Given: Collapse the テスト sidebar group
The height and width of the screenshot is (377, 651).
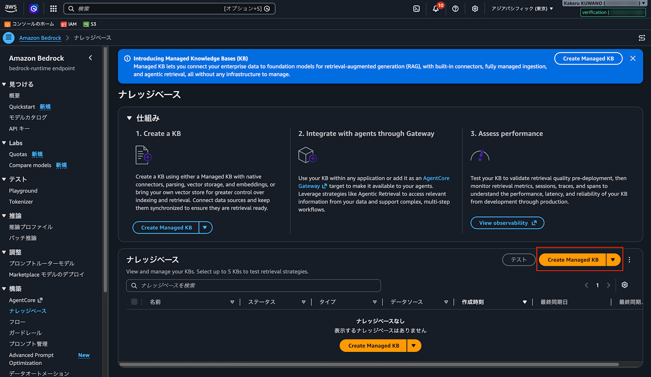Looking at the screenshot, I should click(x=4, y=179).
